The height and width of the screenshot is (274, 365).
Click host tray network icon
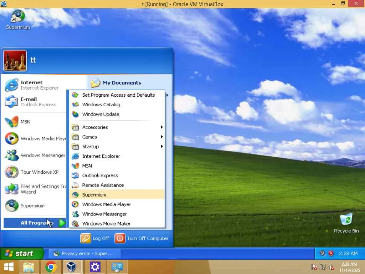(x=323, y=267)
